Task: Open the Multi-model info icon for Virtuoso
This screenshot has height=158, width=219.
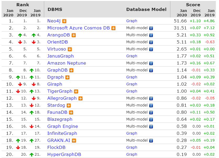Action: [151, 49]
